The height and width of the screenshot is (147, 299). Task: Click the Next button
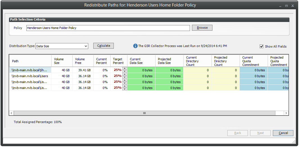click(260, 133)
